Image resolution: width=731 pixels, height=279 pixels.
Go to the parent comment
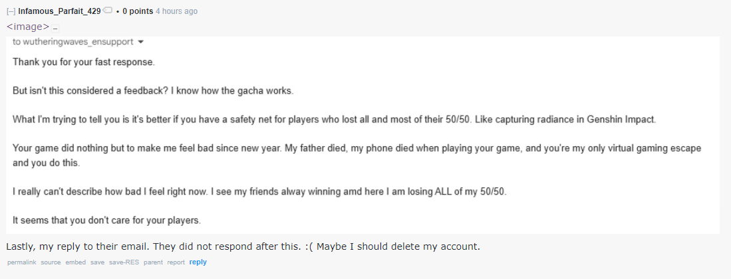pos(153,262)
